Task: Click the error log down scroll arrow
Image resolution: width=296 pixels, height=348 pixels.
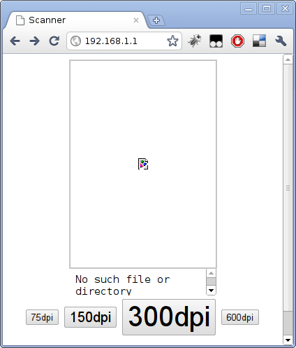Action: coord(211,291)
